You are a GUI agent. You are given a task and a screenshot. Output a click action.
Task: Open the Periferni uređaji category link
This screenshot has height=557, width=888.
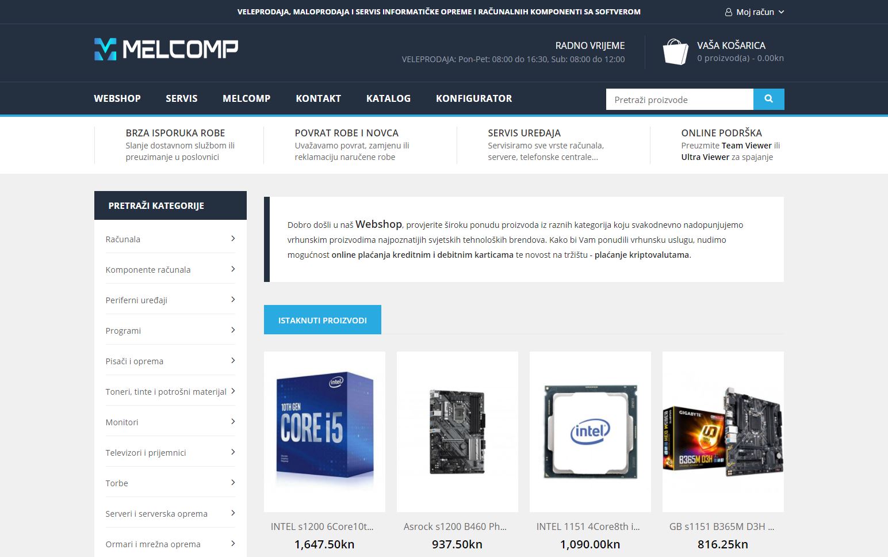tap(137, 300)
